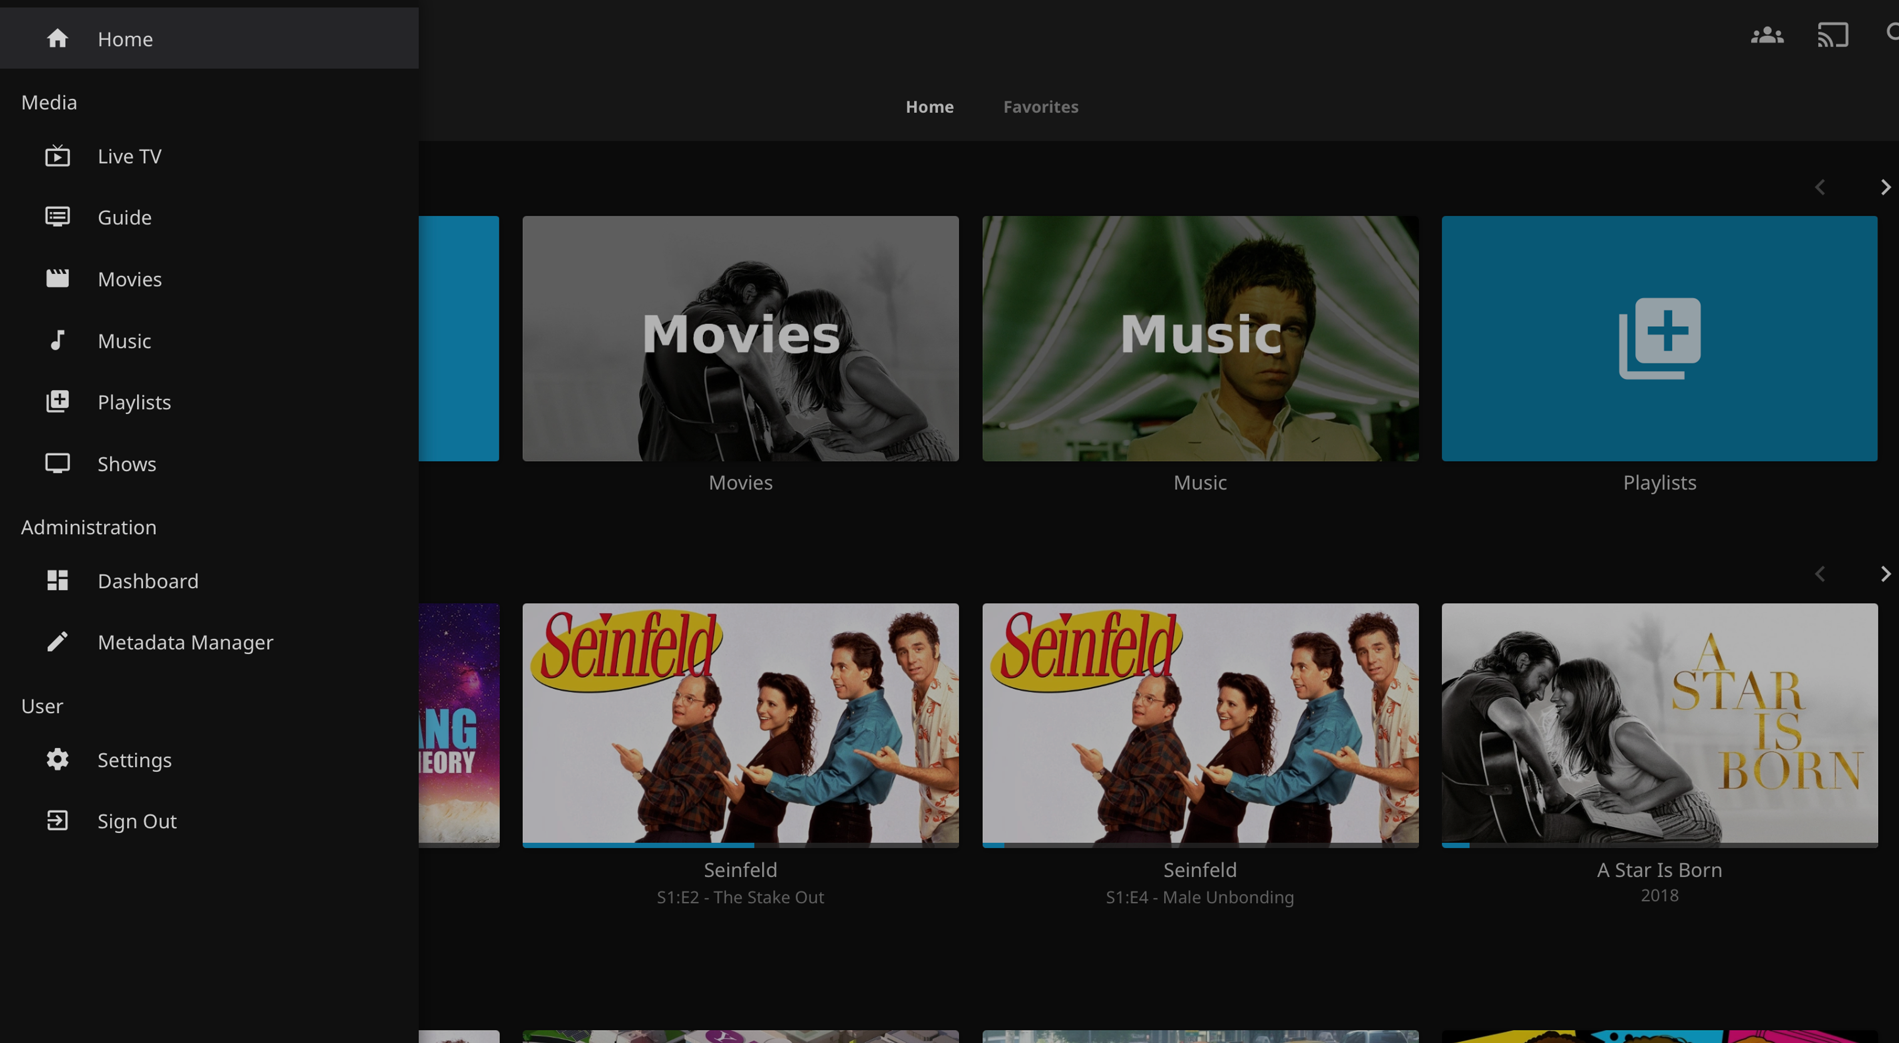
Task: Open the SyncPlay group icon
Action: tap(1767, 36)
